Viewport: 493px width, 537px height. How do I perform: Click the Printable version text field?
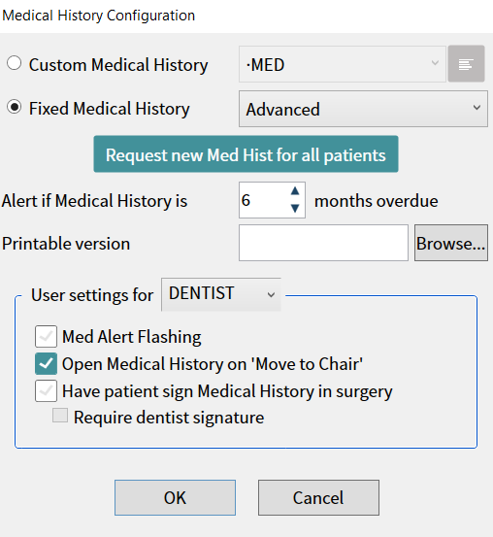coord(323,243)
